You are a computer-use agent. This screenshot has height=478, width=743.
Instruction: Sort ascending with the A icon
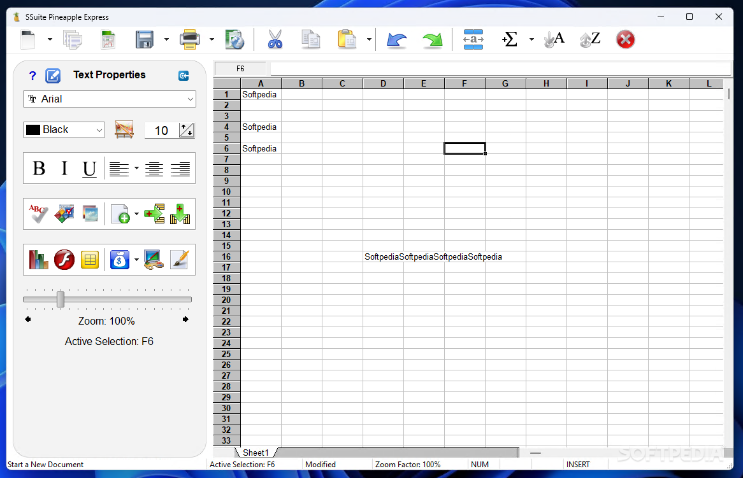(x=554, y=39)
